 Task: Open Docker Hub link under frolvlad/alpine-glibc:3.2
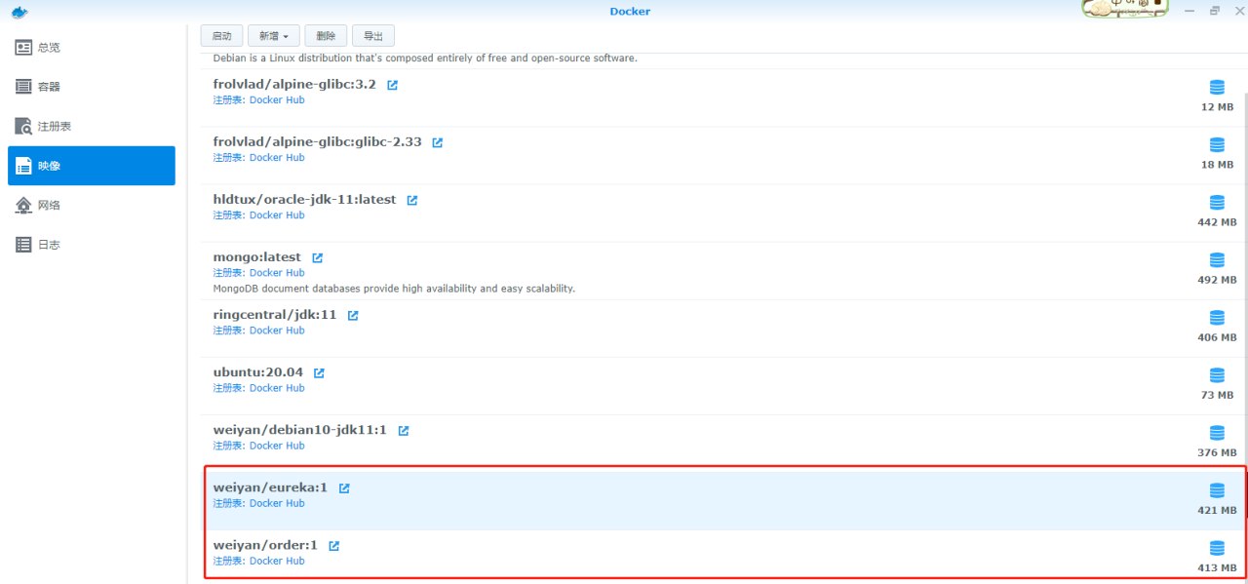pyautogui.click(x=277, y=100)
